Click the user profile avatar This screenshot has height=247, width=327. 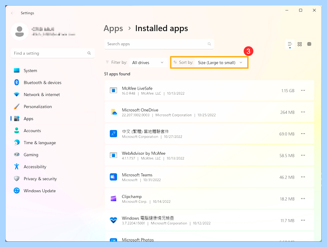(x=20, y=32)
